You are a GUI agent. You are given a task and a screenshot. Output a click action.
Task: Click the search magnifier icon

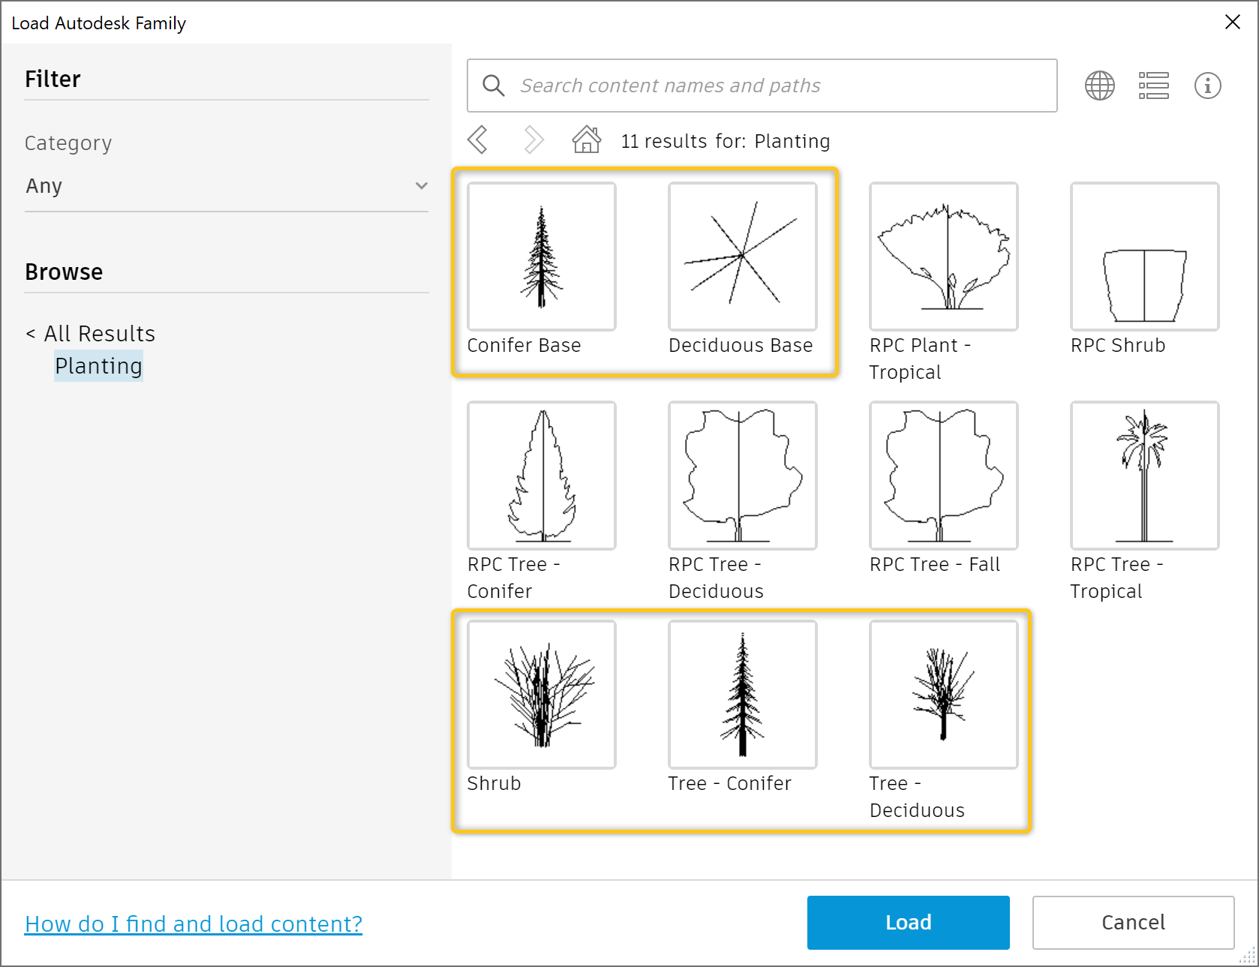[493, 85]
